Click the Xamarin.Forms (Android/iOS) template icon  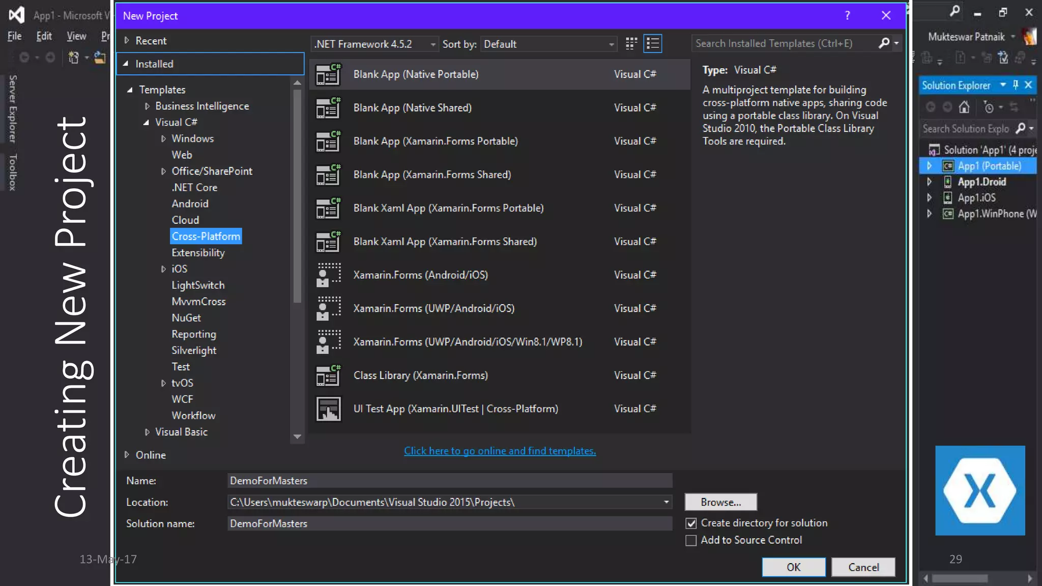point(328,275)
